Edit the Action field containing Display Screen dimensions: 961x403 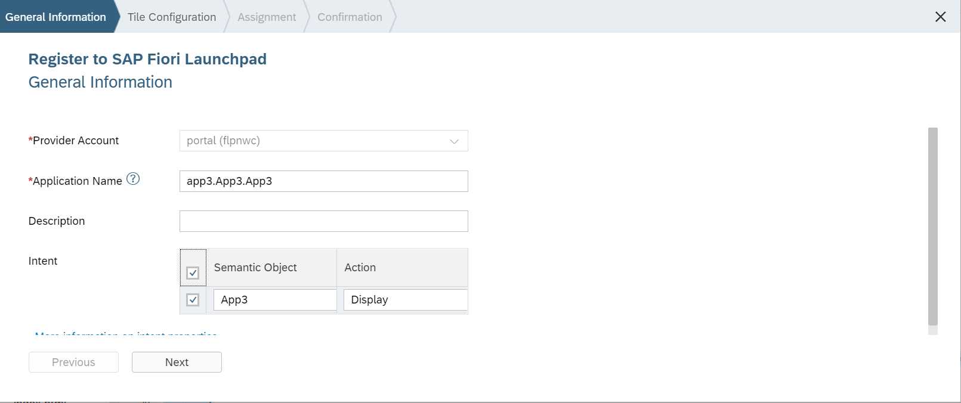[406, 300]
